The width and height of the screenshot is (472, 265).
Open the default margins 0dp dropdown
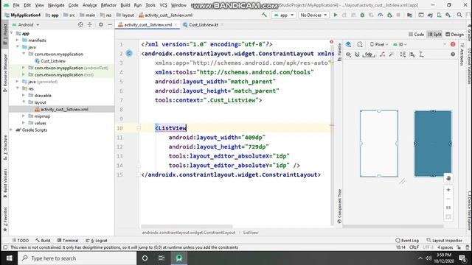[369, 54]
